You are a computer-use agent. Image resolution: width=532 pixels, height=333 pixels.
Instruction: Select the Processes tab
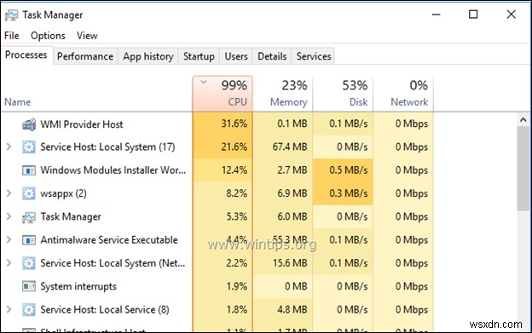pyautogui.click(x=26, y=55)
